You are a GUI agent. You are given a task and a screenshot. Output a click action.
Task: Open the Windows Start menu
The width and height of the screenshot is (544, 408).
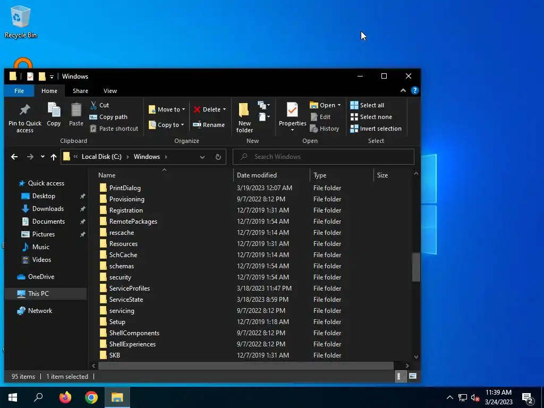tap(13, 397)
